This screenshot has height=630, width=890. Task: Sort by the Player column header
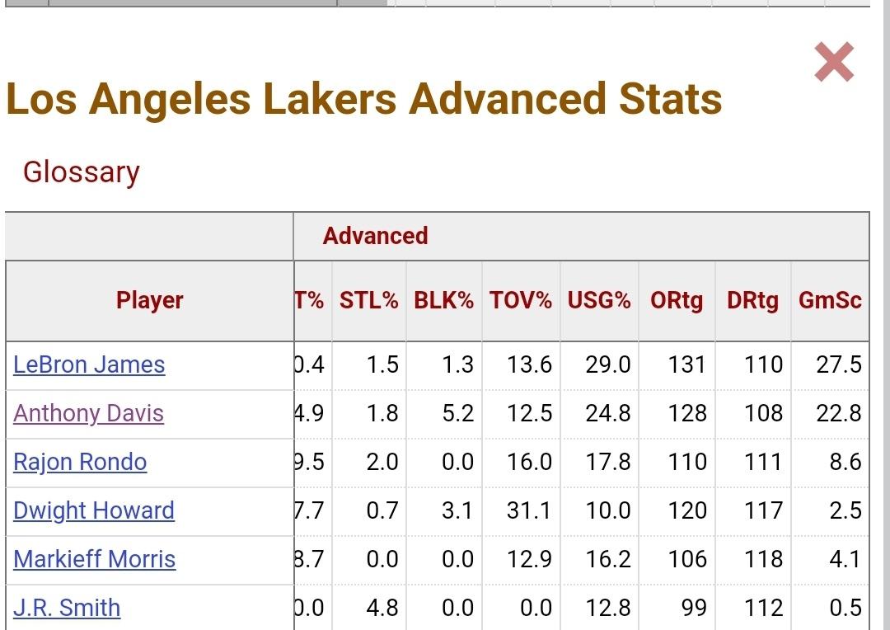point(149,300)
